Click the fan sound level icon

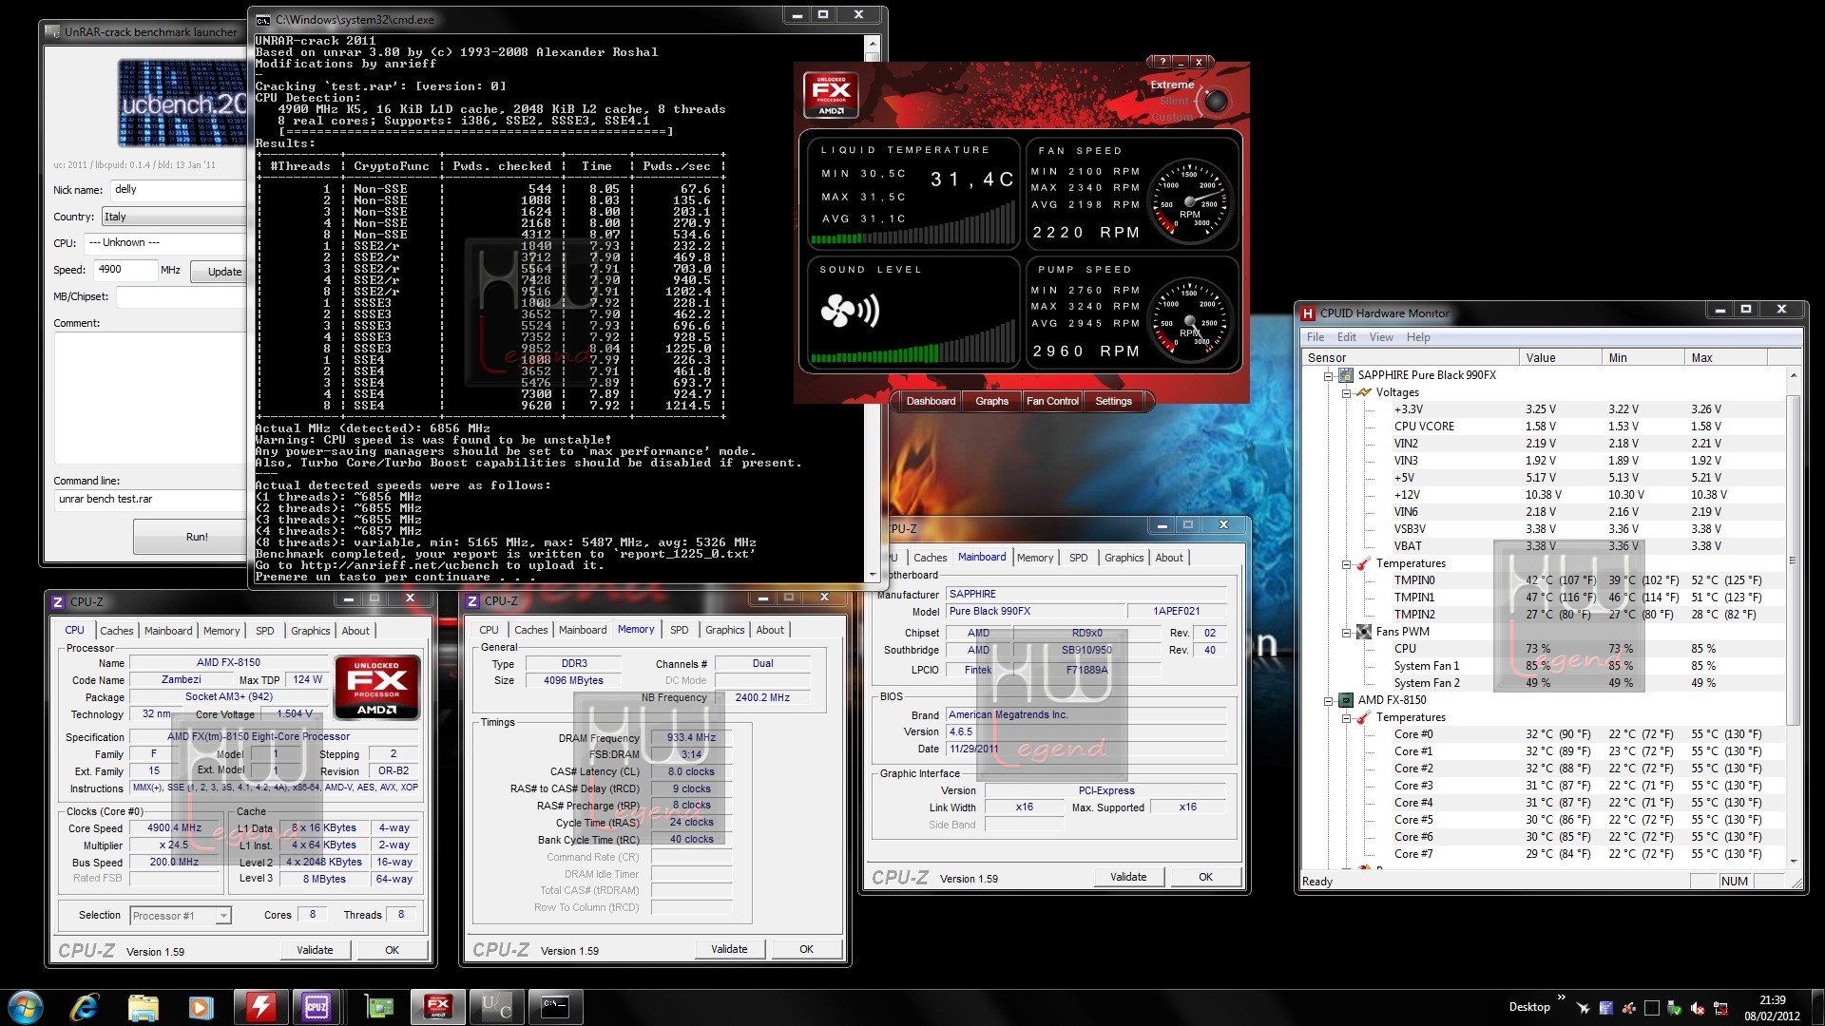tap(850, 311)
